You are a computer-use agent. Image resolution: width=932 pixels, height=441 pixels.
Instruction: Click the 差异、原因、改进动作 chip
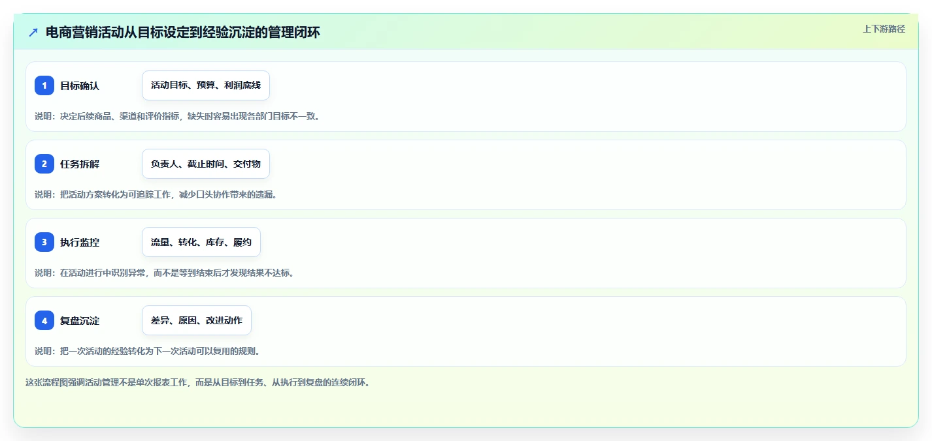(197, 320)
